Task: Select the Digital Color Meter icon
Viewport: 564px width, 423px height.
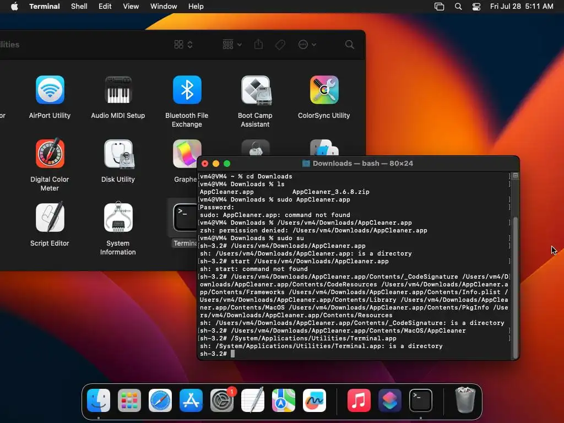Action: pos(50,153)
